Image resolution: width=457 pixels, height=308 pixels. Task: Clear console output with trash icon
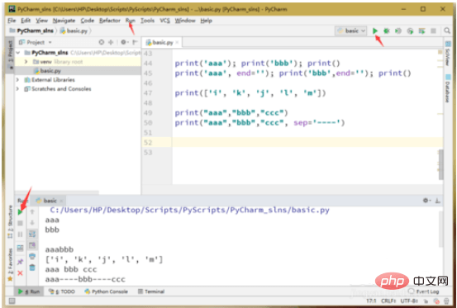coord(32,268)
